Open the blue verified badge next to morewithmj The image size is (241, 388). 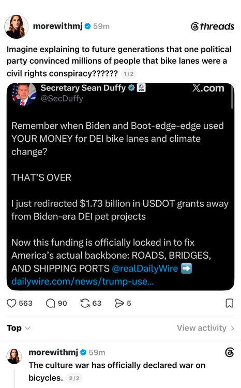click(x=87, y=26)
